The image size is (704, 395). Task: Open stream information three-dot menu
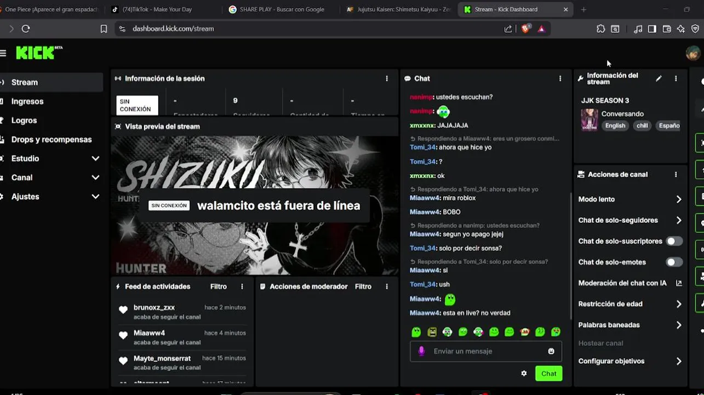tap(676, 78)
